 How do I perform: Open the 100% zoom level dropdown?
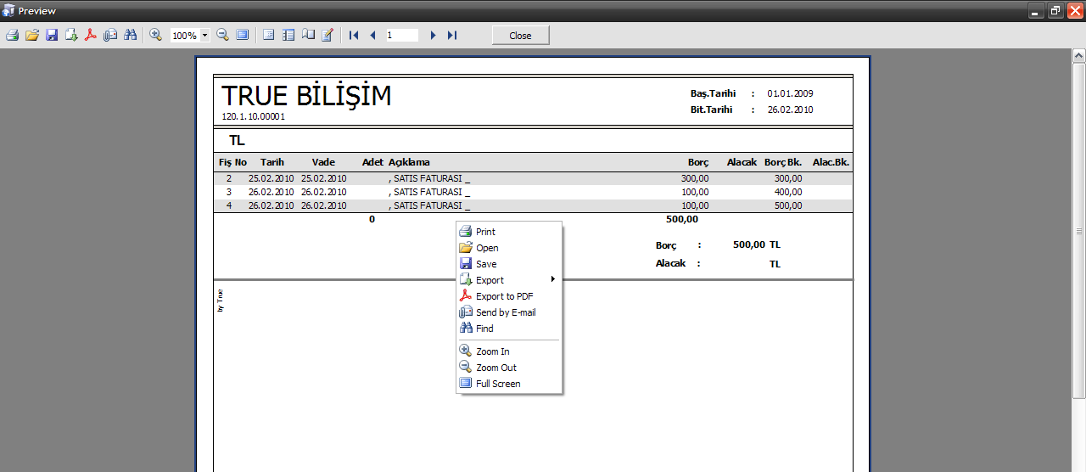pos(205,36)
